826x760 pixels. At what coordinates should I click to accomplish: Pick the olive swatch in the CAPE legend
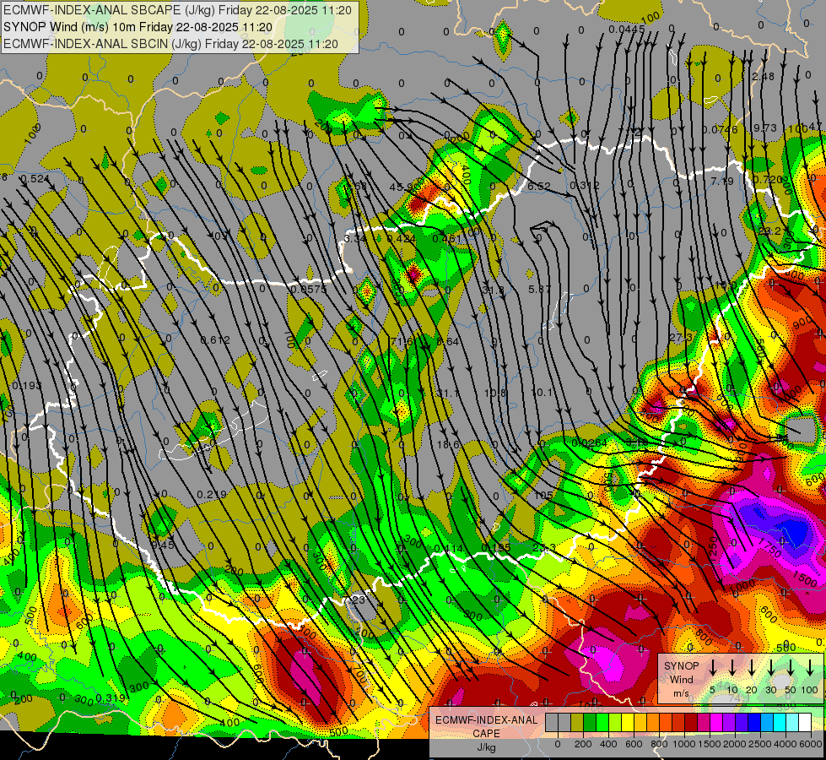pyautogui.click(x=577, y=722)
